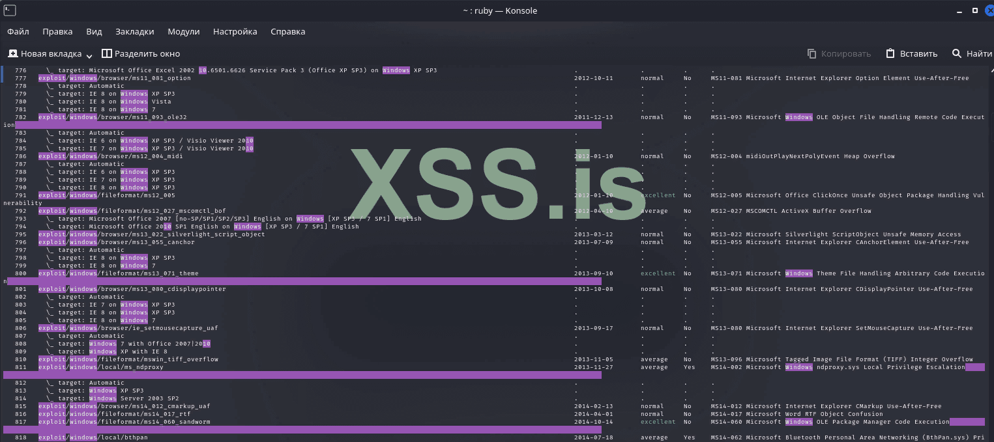
Task: Click the description MS13-022 Microsoft Silverlight ScriptObject Unsafe Memory Access
Action: 836,234
